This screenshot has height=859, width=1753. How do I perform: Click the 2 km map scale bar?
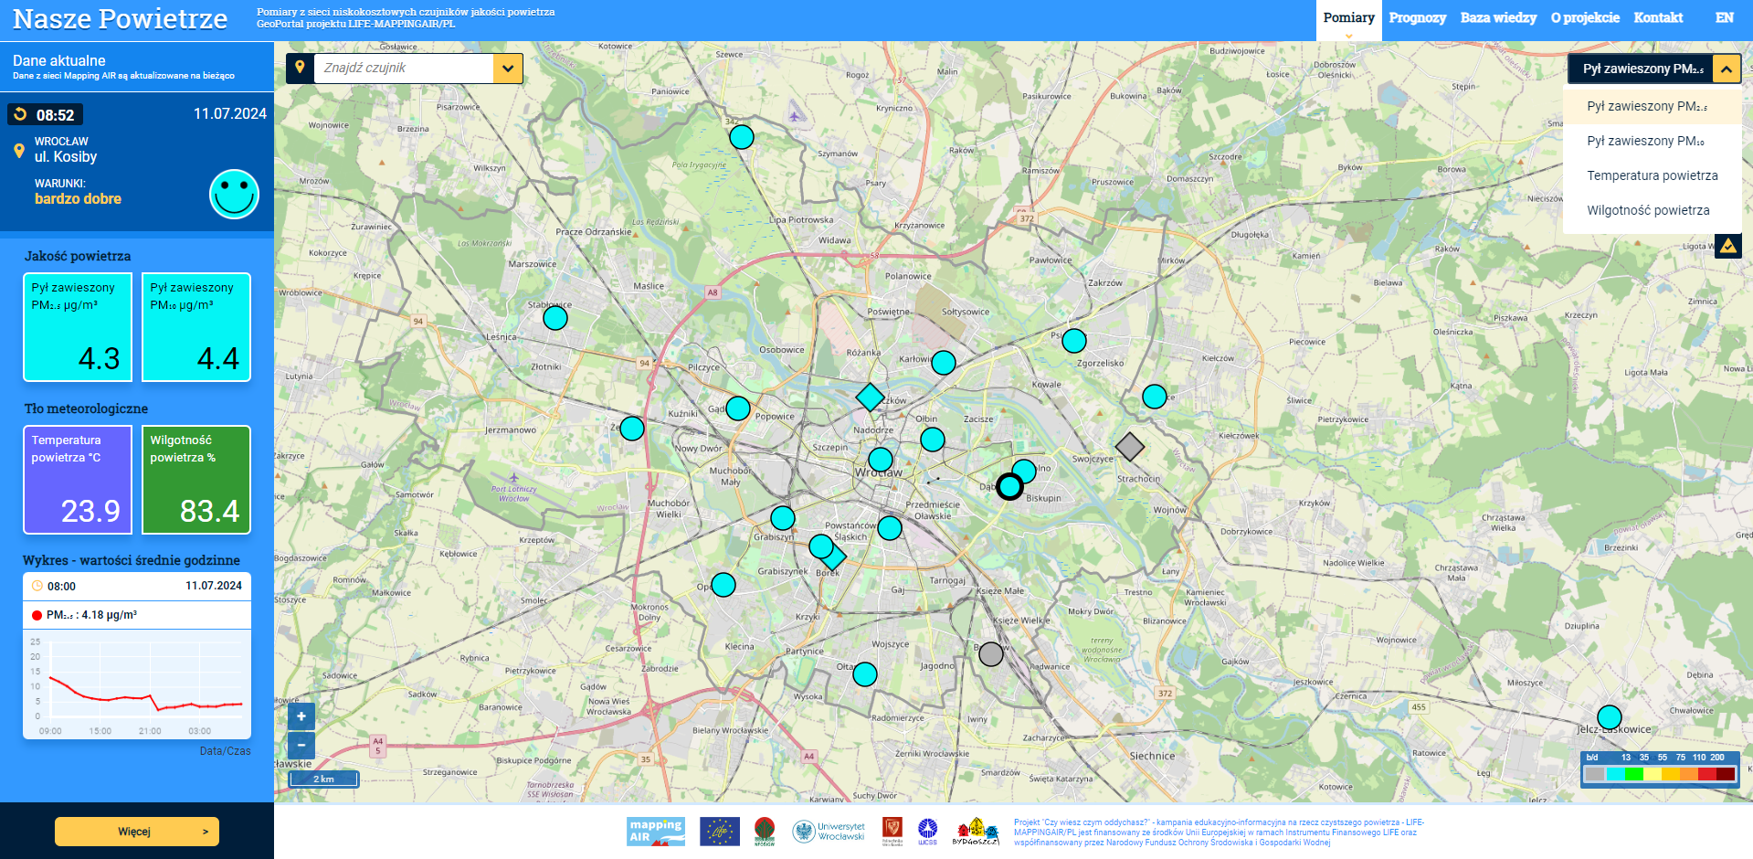pyautogui.click(x=324, y=779)
